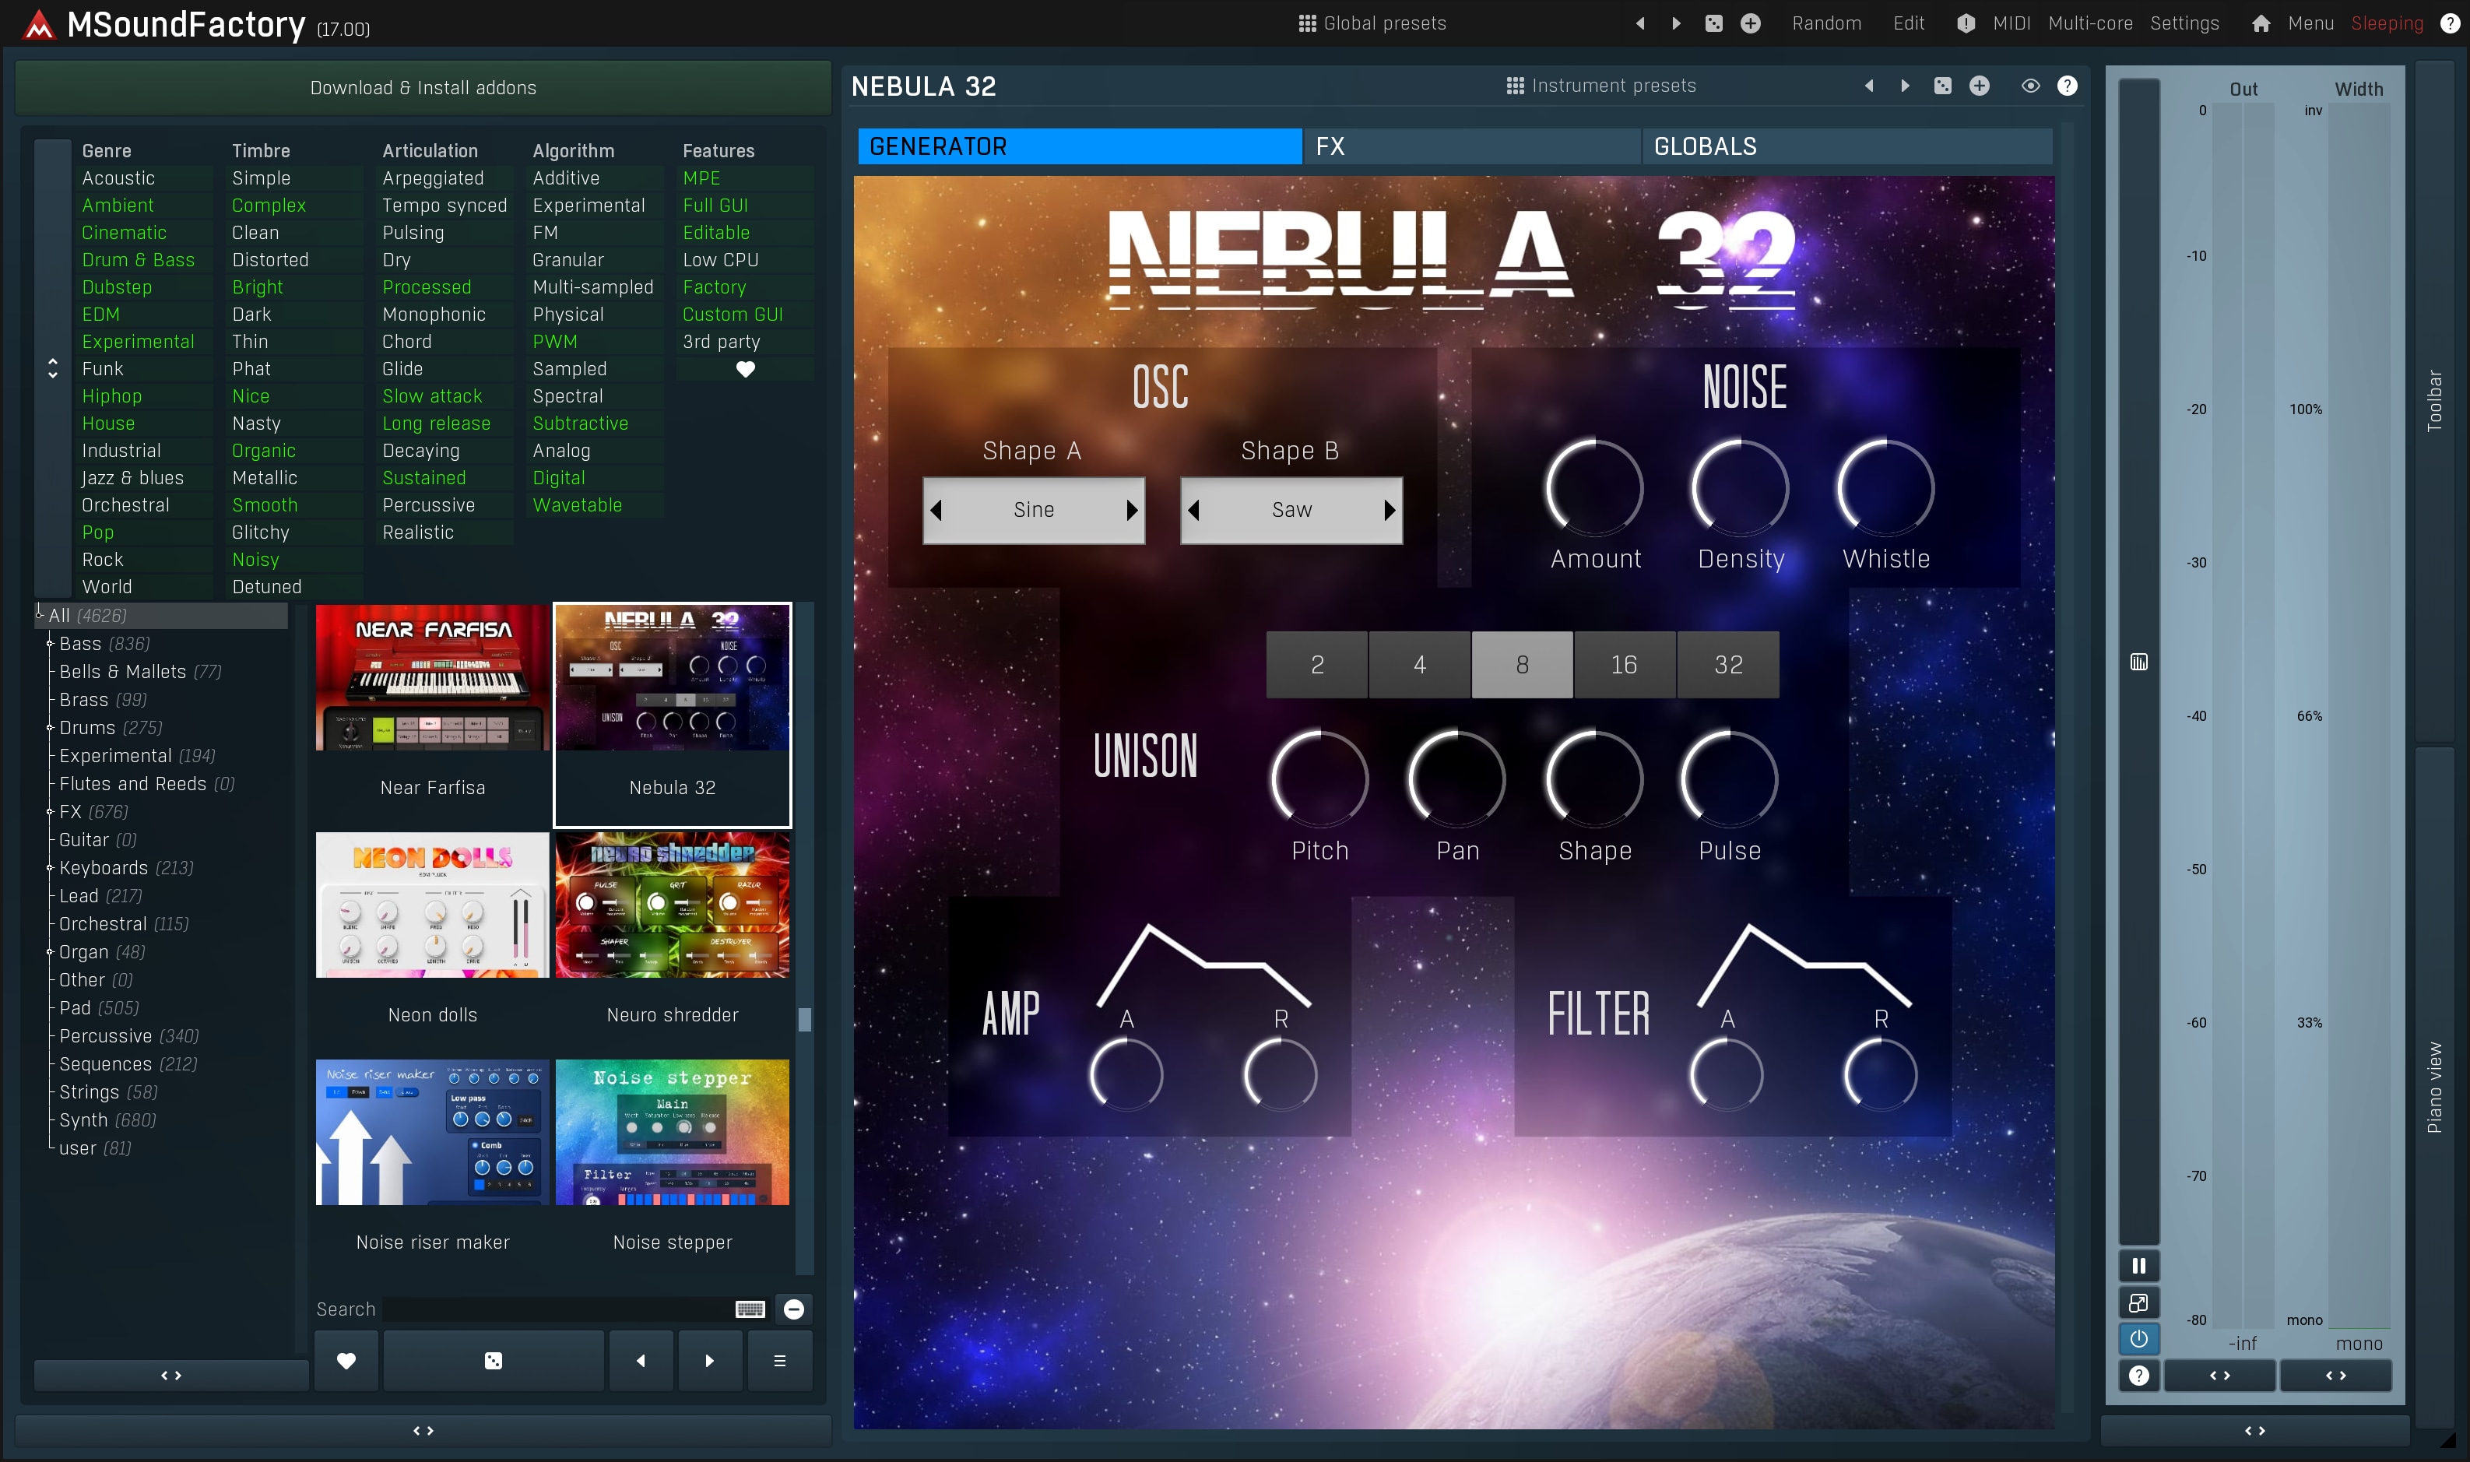
Task: Click the meter power bypass button
Action: click(2138, 1339)
